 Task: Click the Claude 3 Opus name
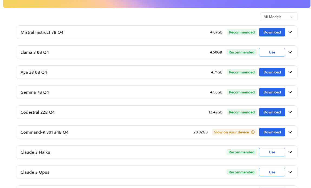35,172
